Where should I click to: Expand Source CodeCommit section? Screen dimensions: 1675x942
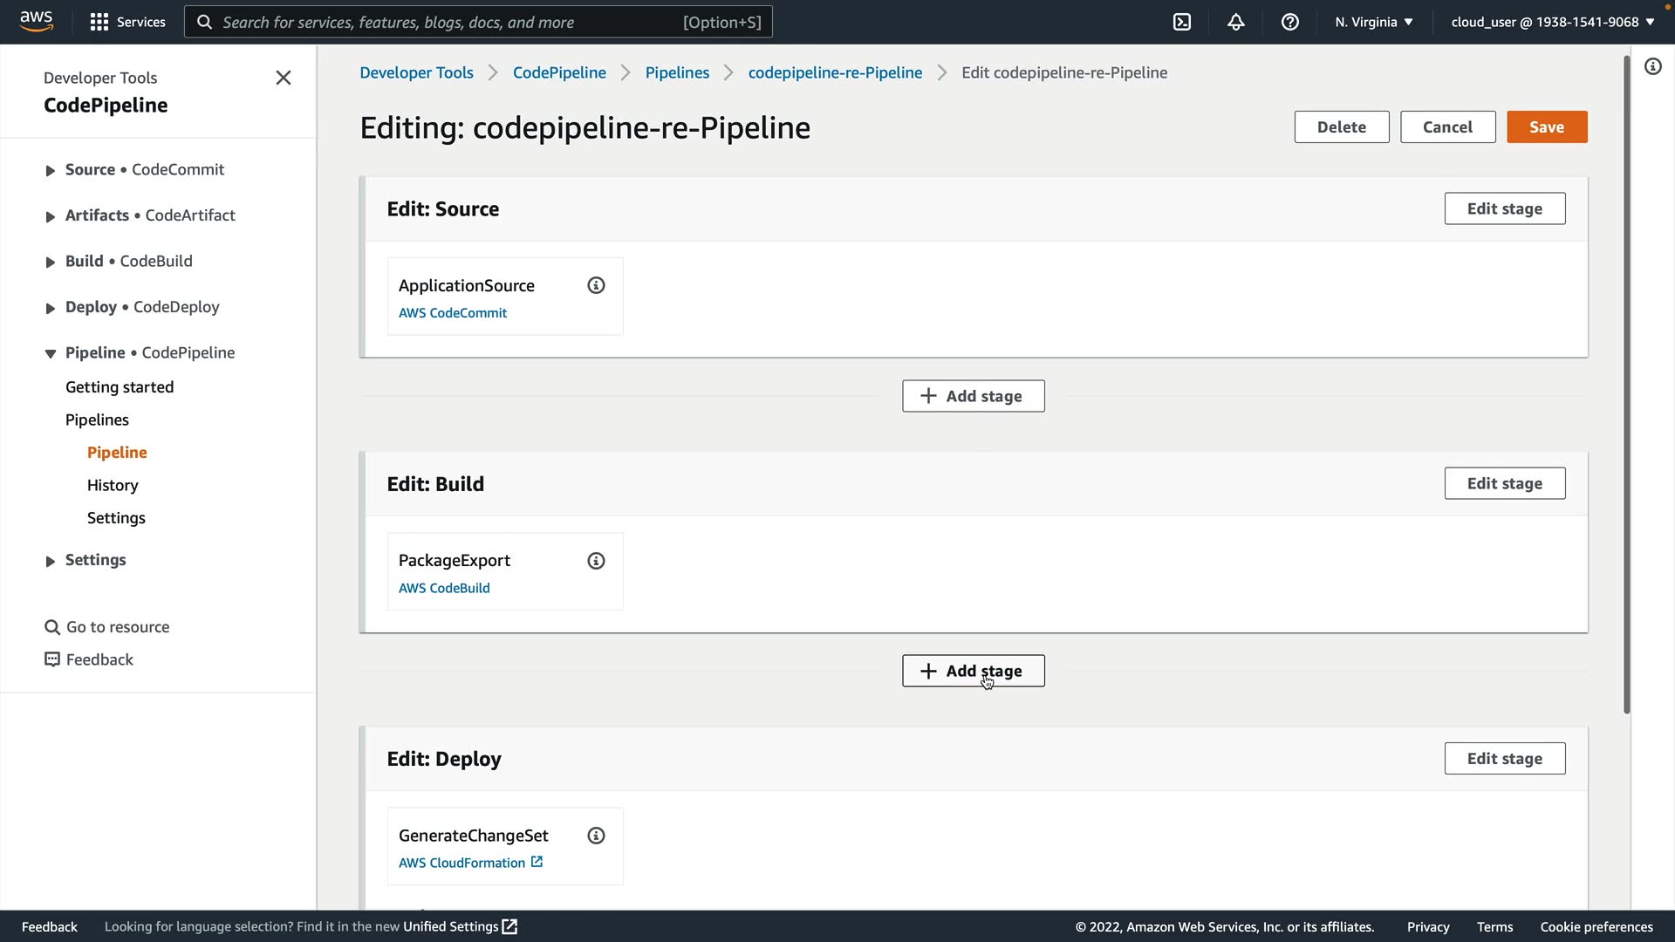tap(51, 171)
